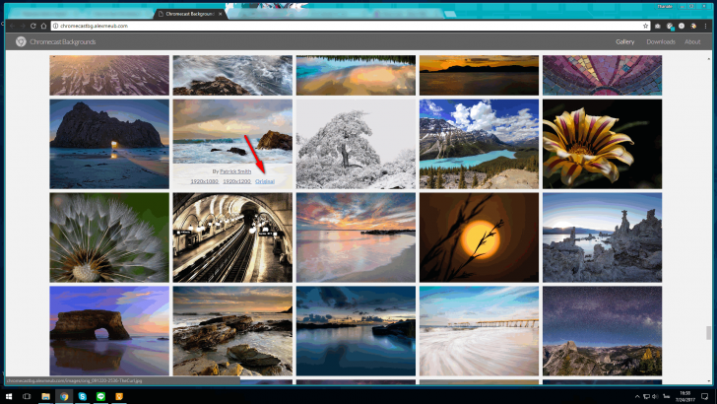The image size is (717, 404).
Task: Download the 1920x1200 version link
Action: pyautogui.click(x=236, y=181)
